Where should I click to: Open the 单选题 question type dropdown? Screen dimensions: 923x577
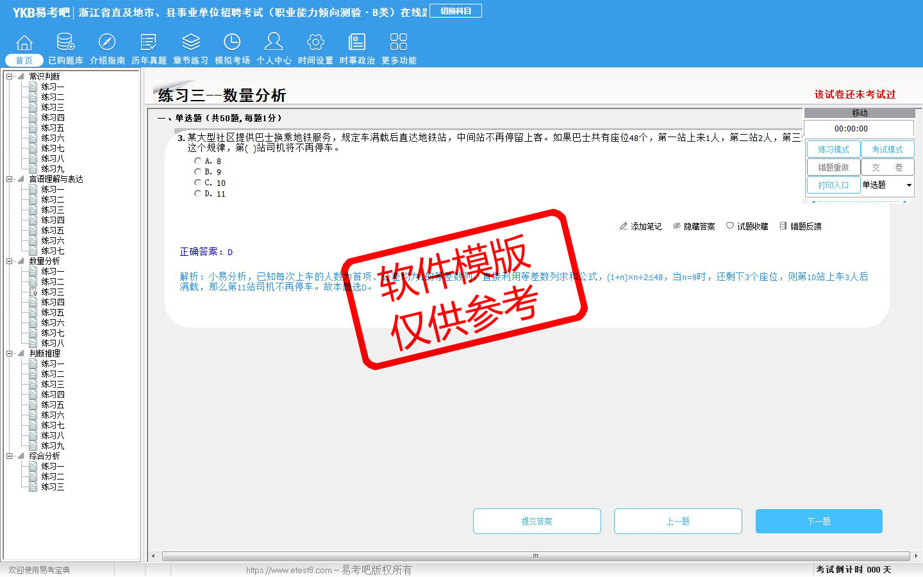coord(908,185)
